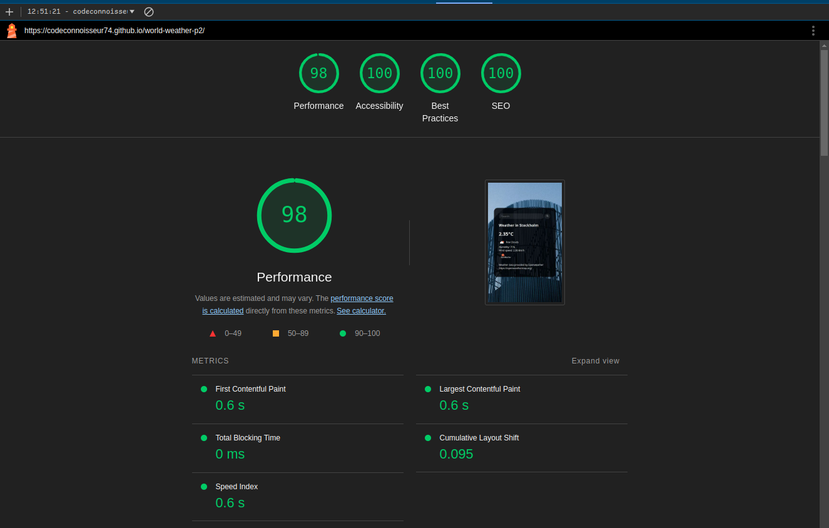Click the Total Blocking Time metric label

[248, 438]
